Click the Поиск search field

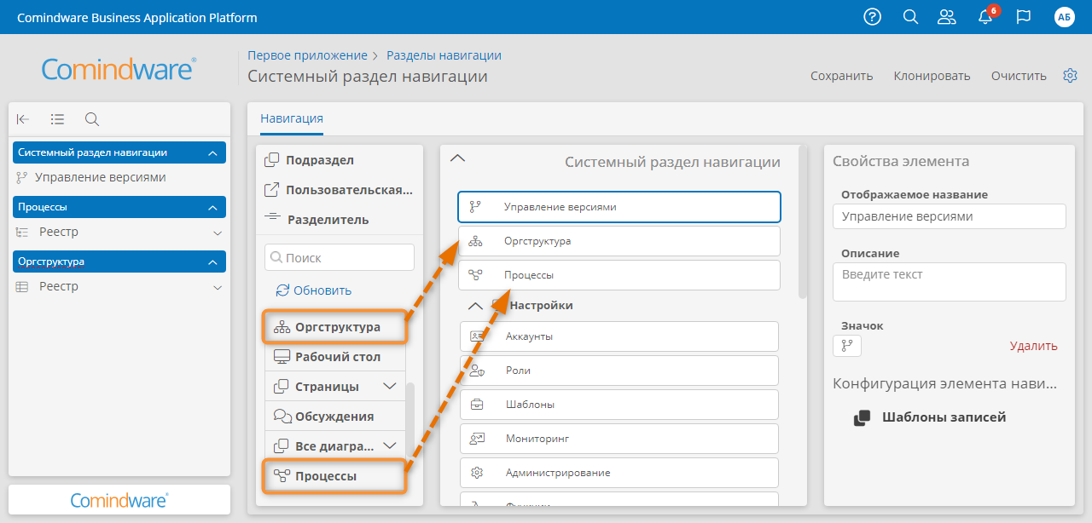point(340,257)
